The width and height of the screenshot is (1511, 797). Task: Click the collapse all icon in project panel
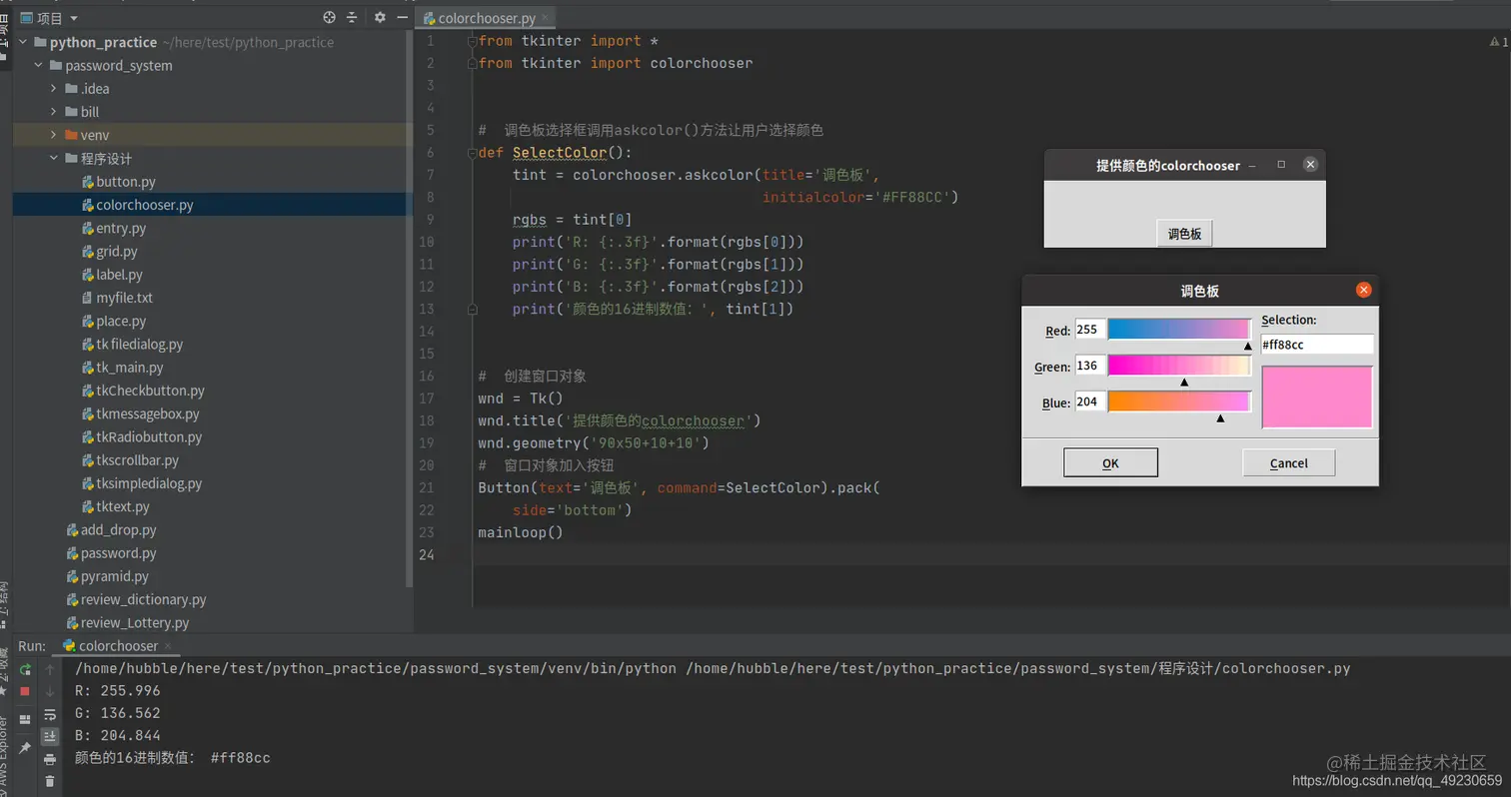[x=352, y=17]
